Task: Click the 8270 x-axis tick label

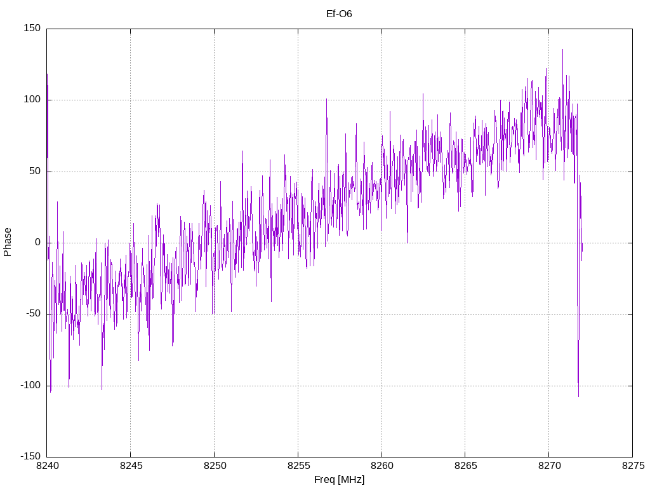Action: click(549, 466)
